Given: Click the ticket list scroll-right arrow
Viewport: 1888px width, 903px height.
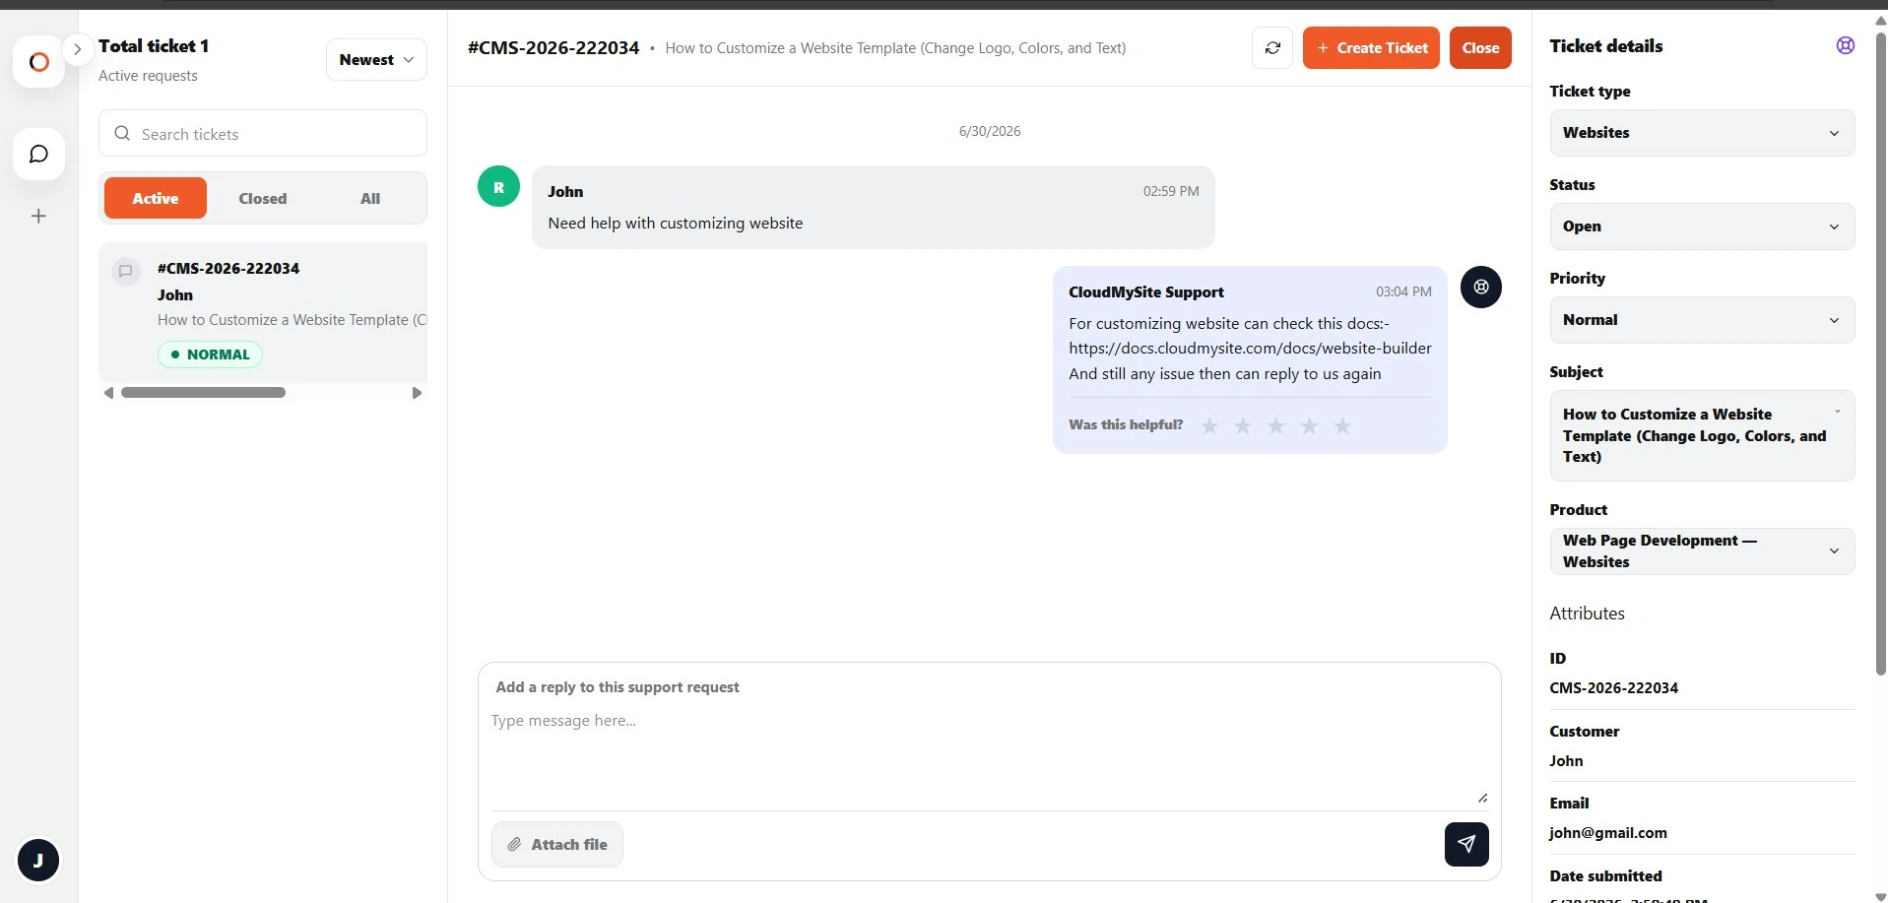Looking at the screenshot, I should [417, 393].
